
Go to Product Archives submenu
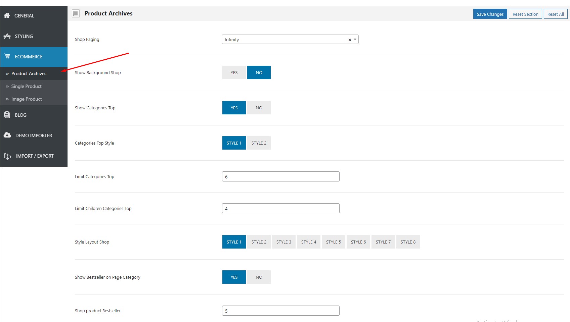(x=34, y=73)
